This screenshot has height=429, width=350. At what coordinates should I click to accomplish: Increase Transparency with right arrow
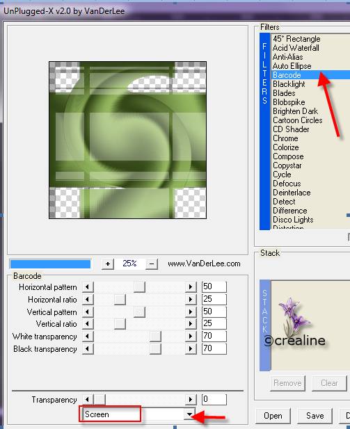(x=191, y=400)
